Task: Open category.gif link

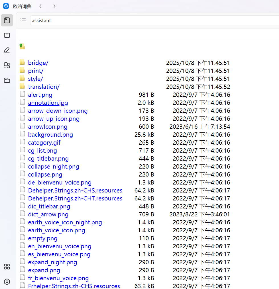Action: pyautogui.click(x=44, y=143)
